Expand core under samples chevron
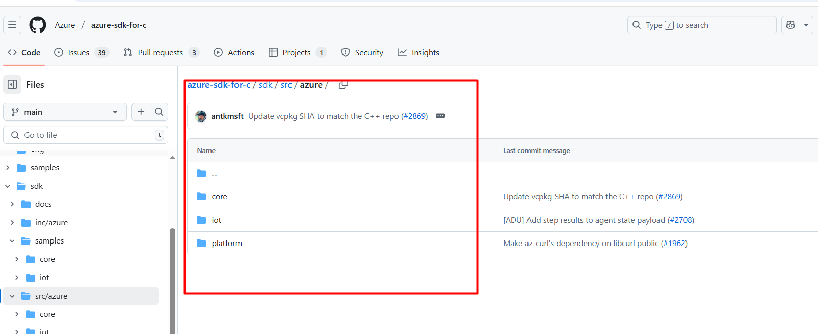 click(17, 259)
